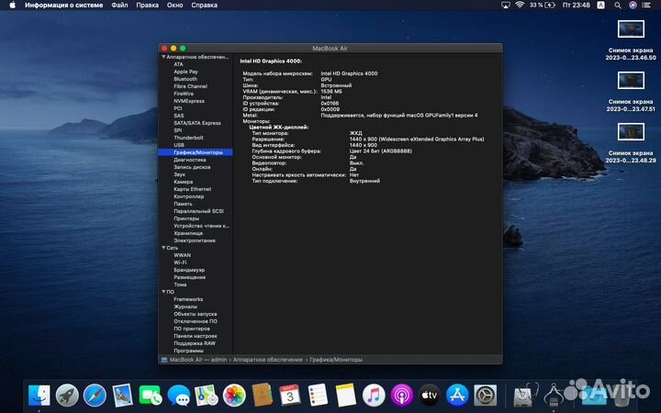
Task: Open the Файл menu
Action: [x=119, y=6]
